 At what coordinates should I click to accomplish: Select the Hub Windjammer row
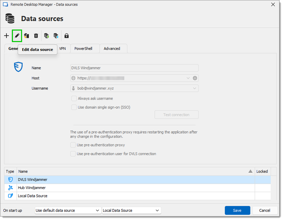click(138, 188)
